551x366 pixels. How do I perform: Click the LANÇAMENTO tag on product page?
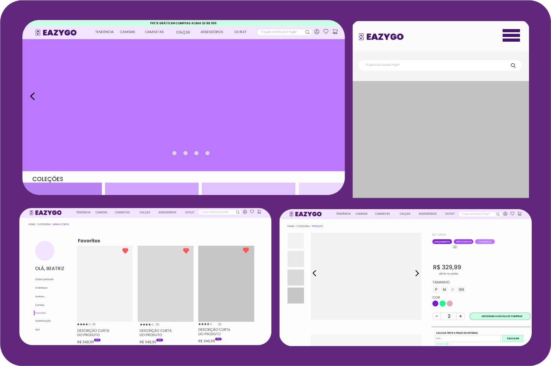click(x=442, y=242)
